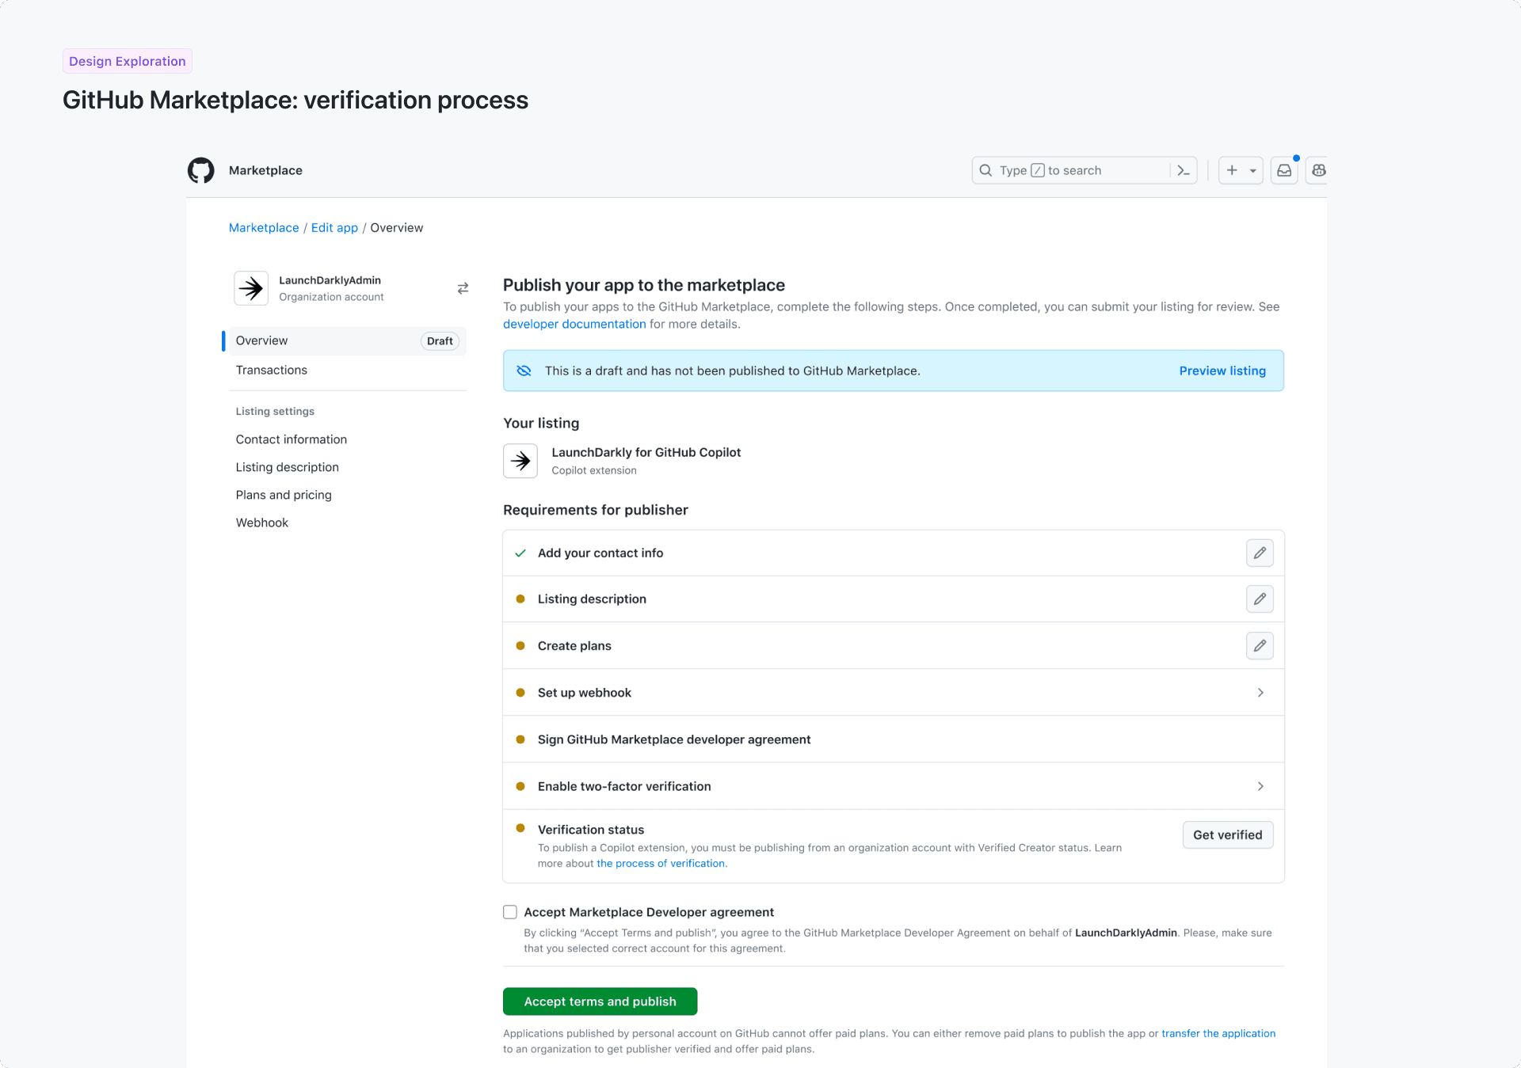This screenshot has height=1068, width=1521.
Task: Open the plus menu dropdown arrow
Action: pos(1251,170)
